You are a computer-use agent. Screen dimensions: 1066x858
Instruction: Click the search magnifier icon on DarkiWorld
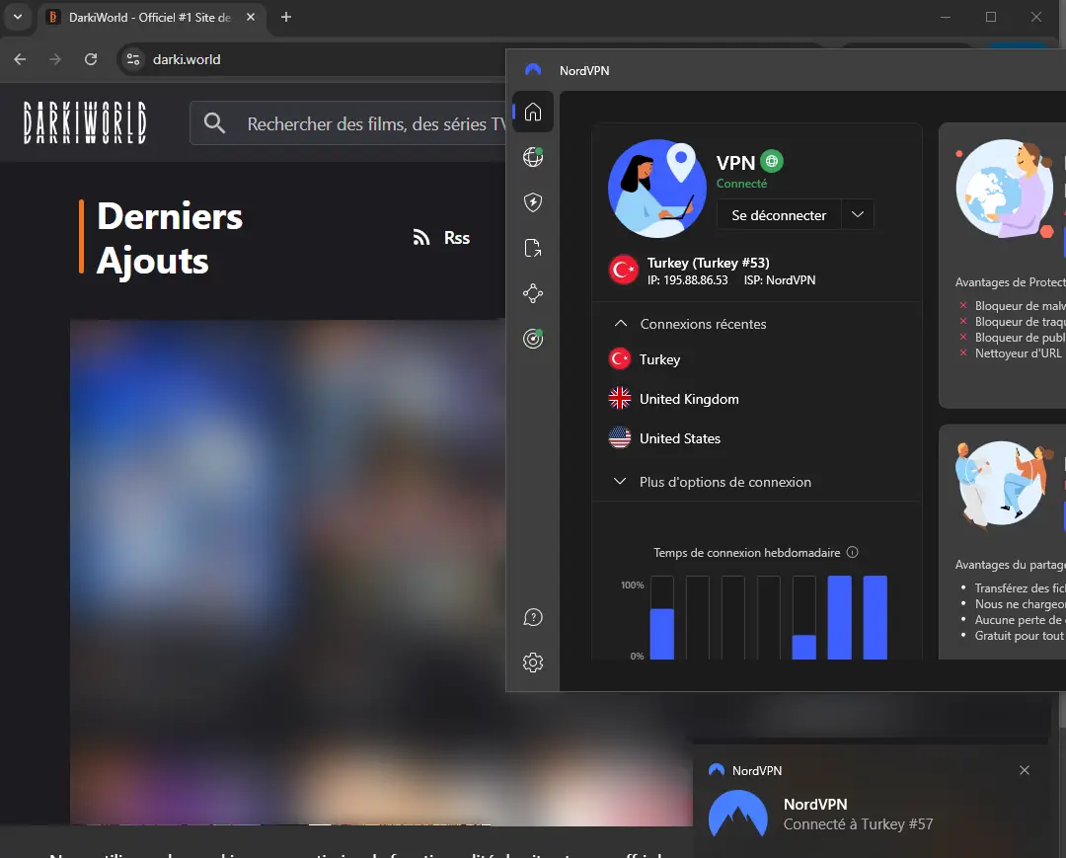point(215,123)
